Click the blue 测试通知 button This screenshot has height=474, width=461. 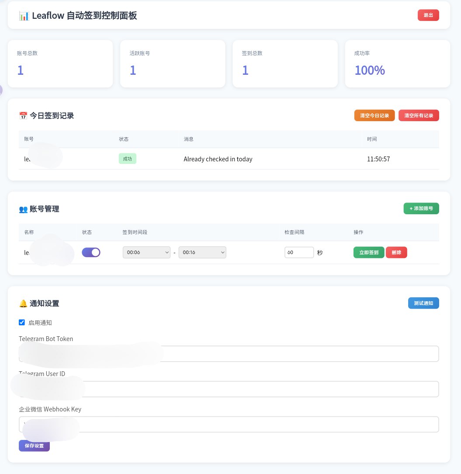[x=423, y=303]
